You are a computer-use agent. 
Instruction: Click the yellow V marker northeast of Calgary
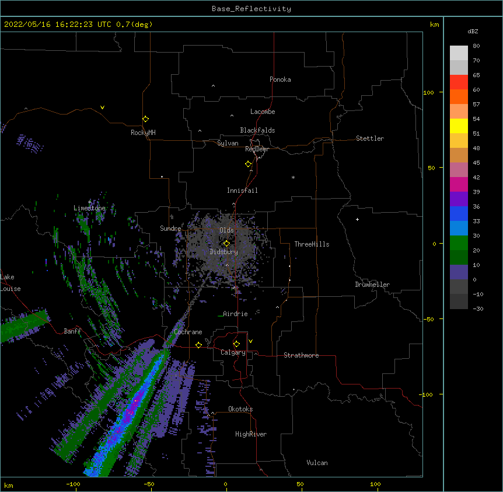[250, 341]
